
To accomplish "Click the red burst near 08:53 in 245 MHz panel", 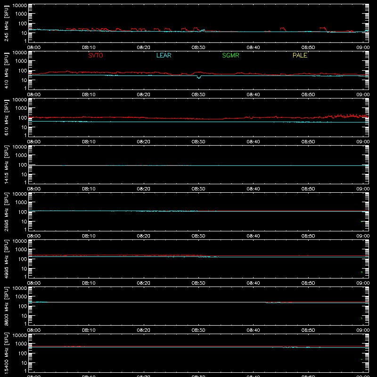I will 323,29.
